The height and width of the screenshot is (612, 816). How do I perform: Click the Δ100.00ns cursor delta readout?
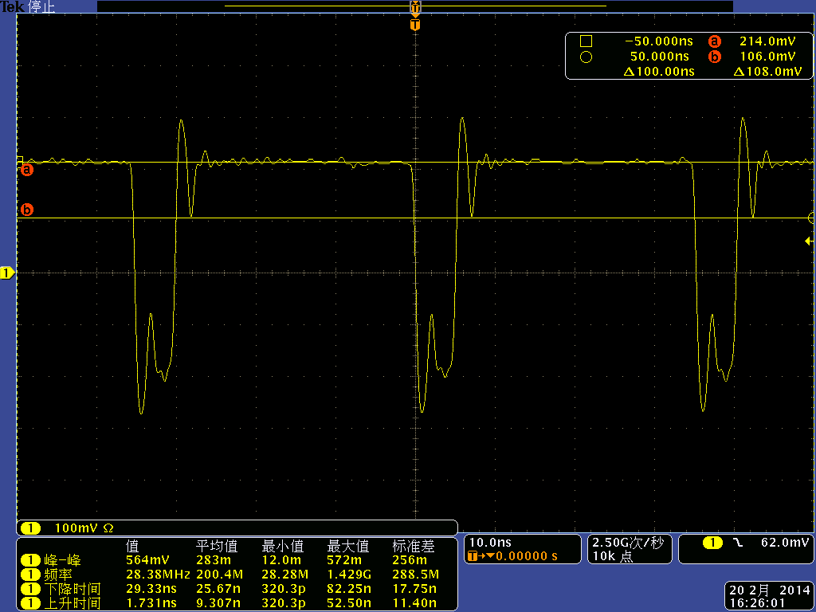[x=659, y=71]
